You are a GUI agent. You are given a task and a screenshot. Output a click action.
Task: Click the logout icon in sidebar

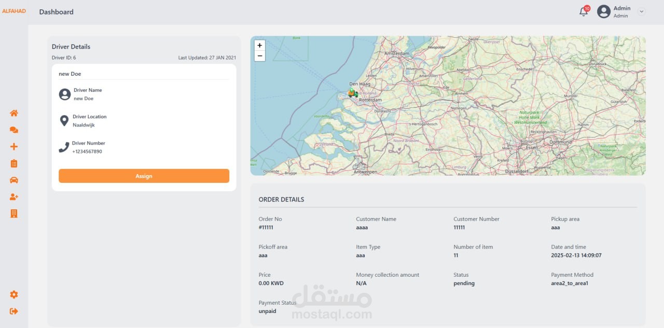[14, 311]
